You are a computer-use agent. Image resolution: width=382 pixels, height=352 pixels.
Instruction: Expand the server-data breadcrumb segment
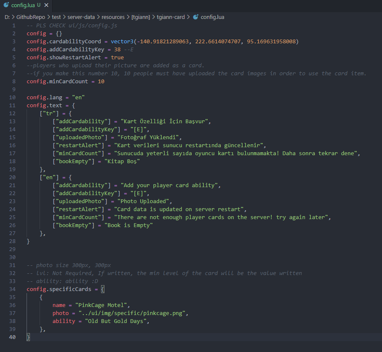(81, 17)
